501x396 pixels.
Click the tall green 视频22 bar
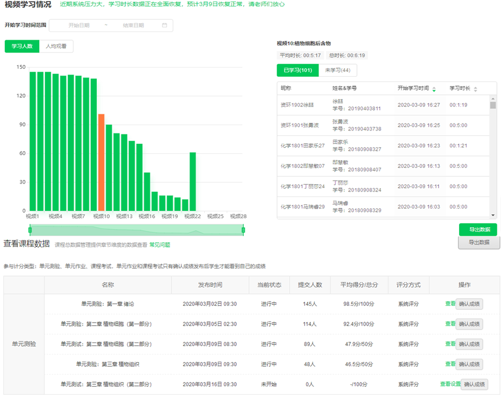(x=192, y=182)
